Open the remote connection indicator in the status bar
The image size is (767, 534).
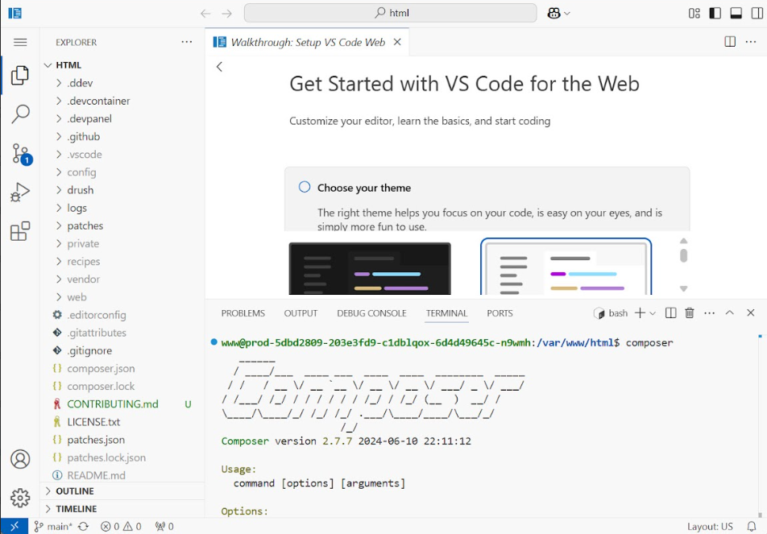pyautogui.click(x=15, y=525)
